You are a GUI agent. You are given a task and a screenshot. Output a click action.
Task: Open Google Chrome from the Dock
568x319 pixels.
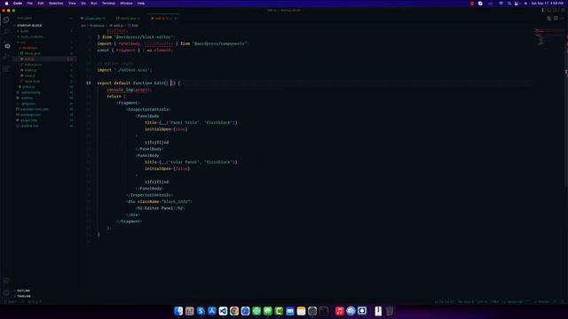pos(234,311)
